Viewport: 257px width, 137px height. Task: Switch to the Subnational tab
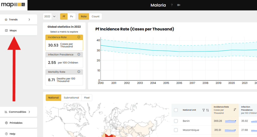coord(71,98)
